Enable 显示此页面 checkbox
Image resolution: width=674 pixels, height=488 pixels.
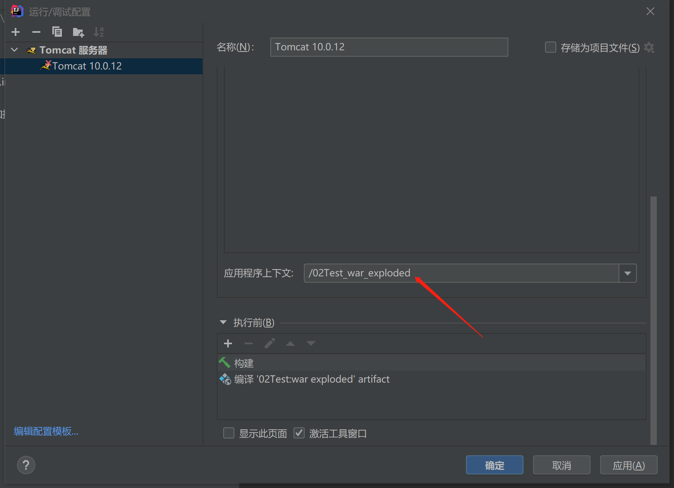[229, 433]
